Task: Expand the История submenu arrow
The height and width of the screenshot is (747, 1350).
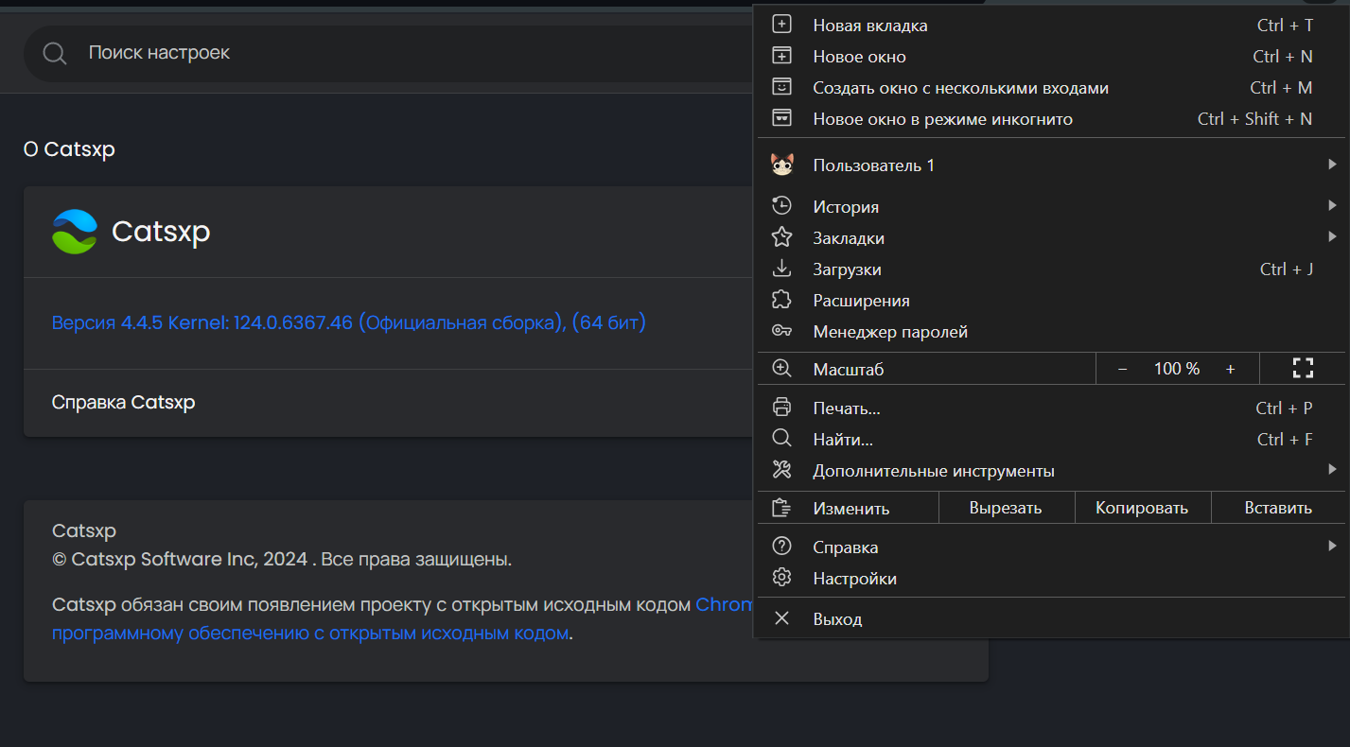Action: point(1332,205)
